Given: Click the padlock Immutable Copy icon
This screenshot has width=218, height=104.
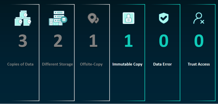Looking at the screenshot, I should pos(128,18).
